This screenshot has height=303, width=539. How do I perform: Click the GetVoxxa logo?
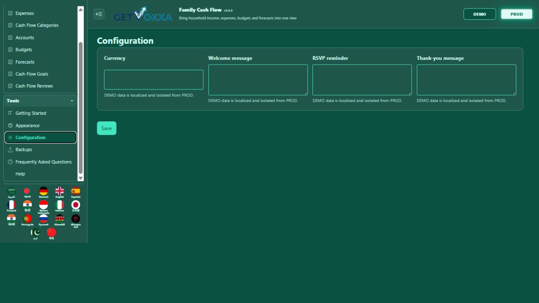[x=143, y=14]
